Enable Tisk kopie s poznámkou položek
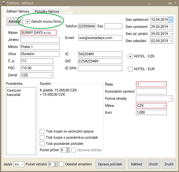The image size is (179, 172). (42, 137)
